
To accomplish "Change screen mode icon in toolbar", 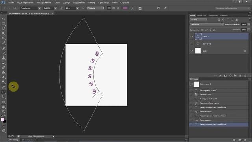I will 4,131.
